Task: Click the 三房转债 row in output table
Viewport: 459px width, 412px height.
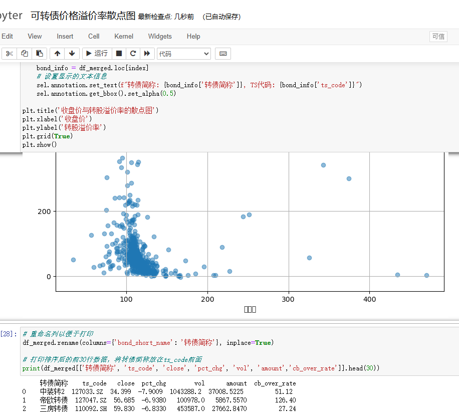Action: click(159, 408)
